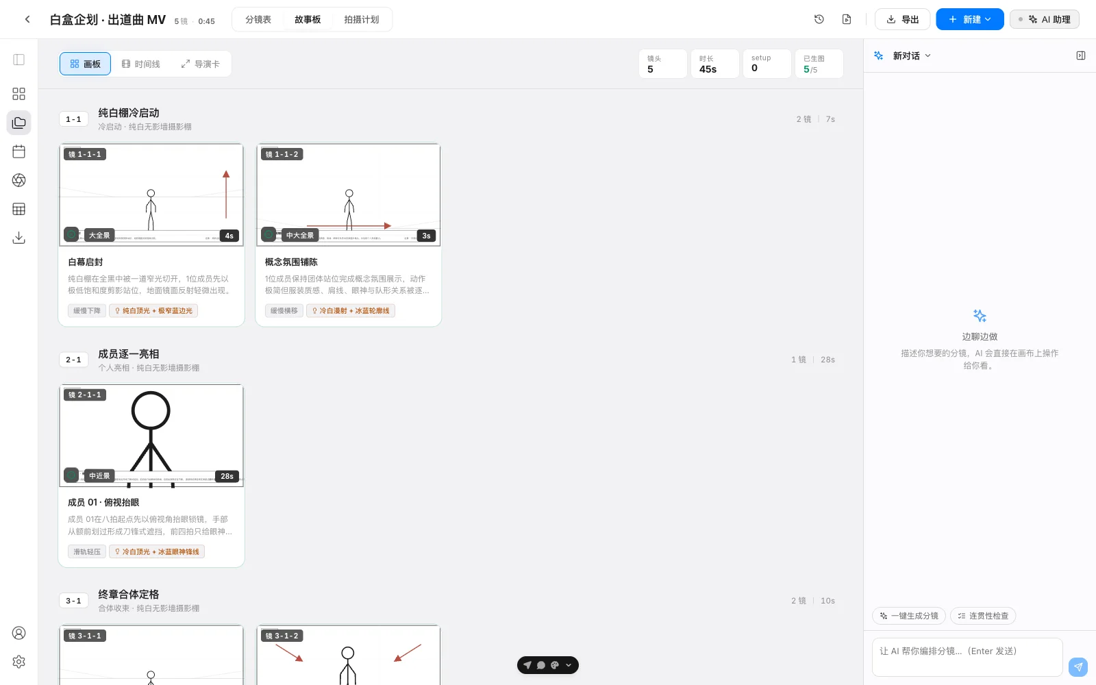1096x685 pixels.
Task: Open the settings gear sidebar icon
Action: coord(19,662)
